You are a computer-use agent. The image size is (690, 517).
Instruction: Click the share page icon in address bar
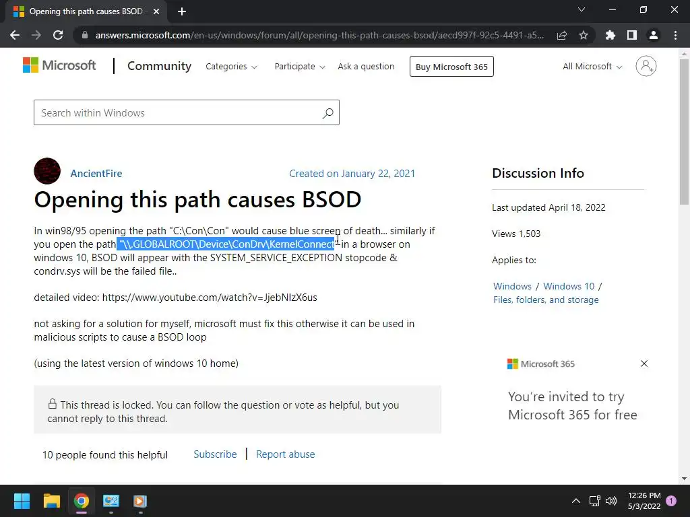pos(562,35)
